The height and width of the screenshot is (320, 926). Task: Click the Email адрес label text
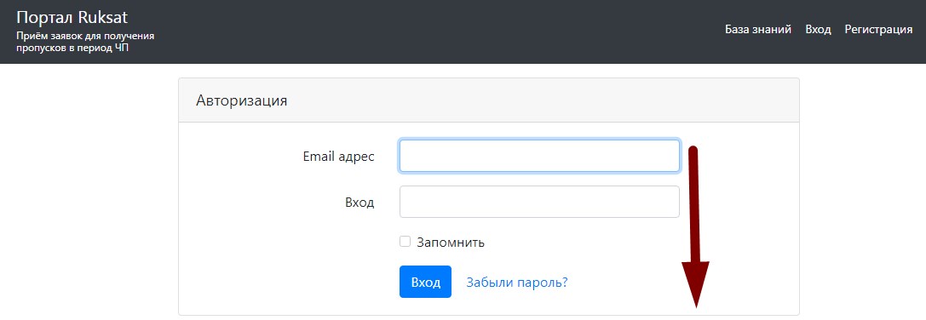tap(338, 157)
